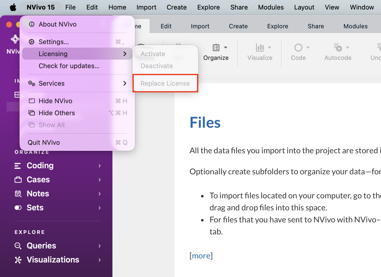The height and width of the screenshot is (277, 381).
Task: Select Activate in Licensing submenu
Action: (165, 54)
